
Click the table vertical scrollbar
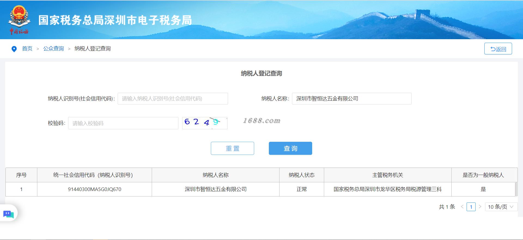pyautogui.click(x=516, y=189)
